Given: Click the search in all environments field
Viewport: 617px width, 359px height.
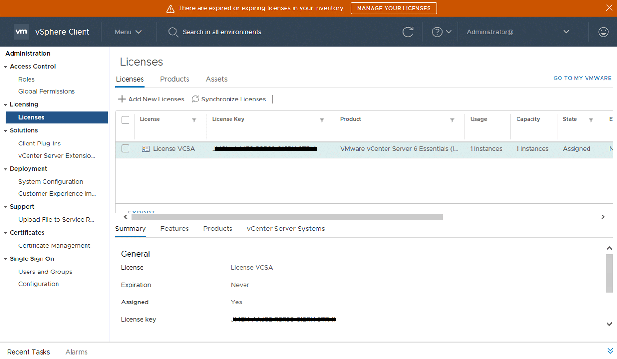Looking at the screenshot, I should [x=222, y=32].
